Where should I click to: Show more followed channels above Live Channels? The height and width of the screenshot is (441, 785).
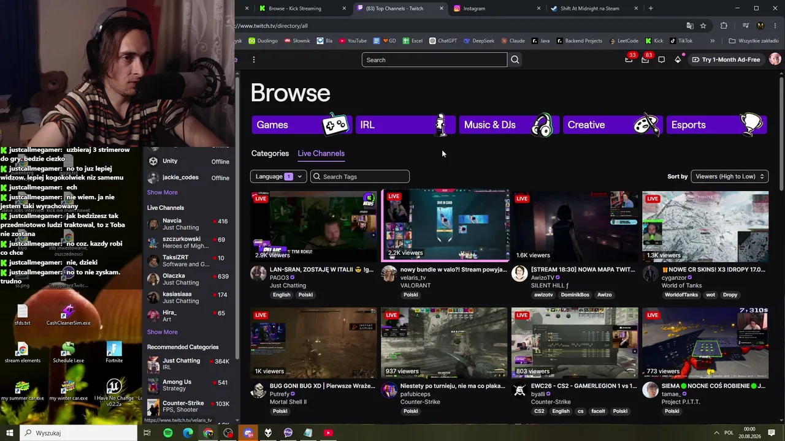click(162, 192)
